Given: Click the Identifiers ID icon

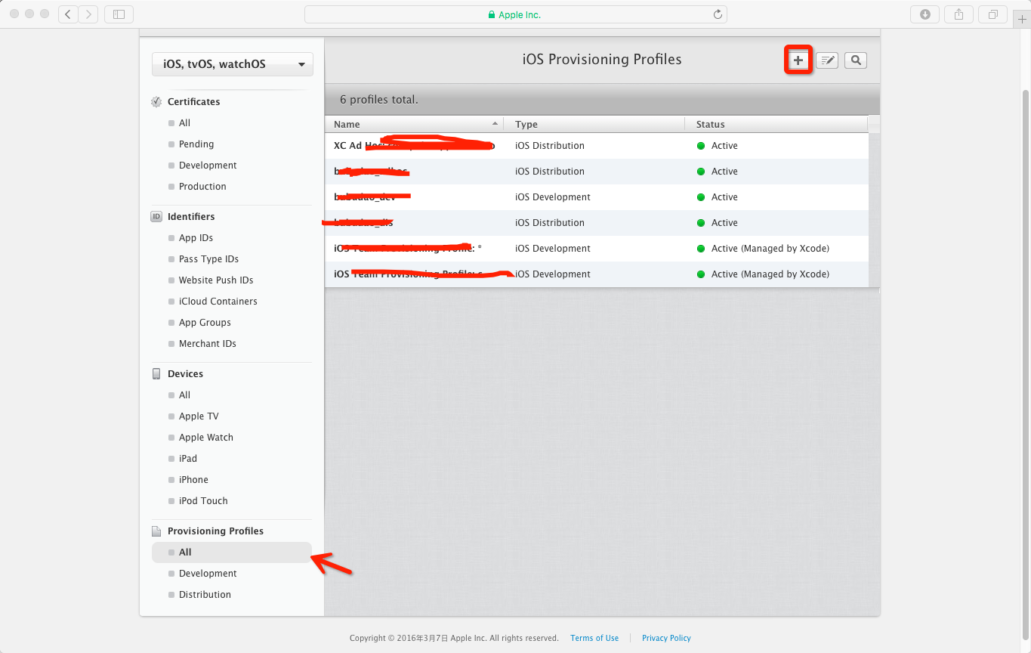Looking at the screenshot, I should pyautogui.click(x=156, y=217).
